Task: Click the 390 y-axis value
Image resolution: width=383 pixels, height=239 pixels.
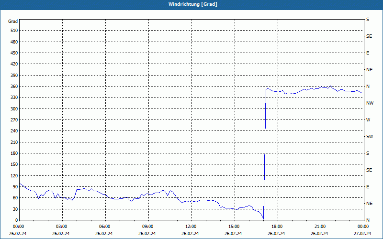Action: [x=14, y=76]
